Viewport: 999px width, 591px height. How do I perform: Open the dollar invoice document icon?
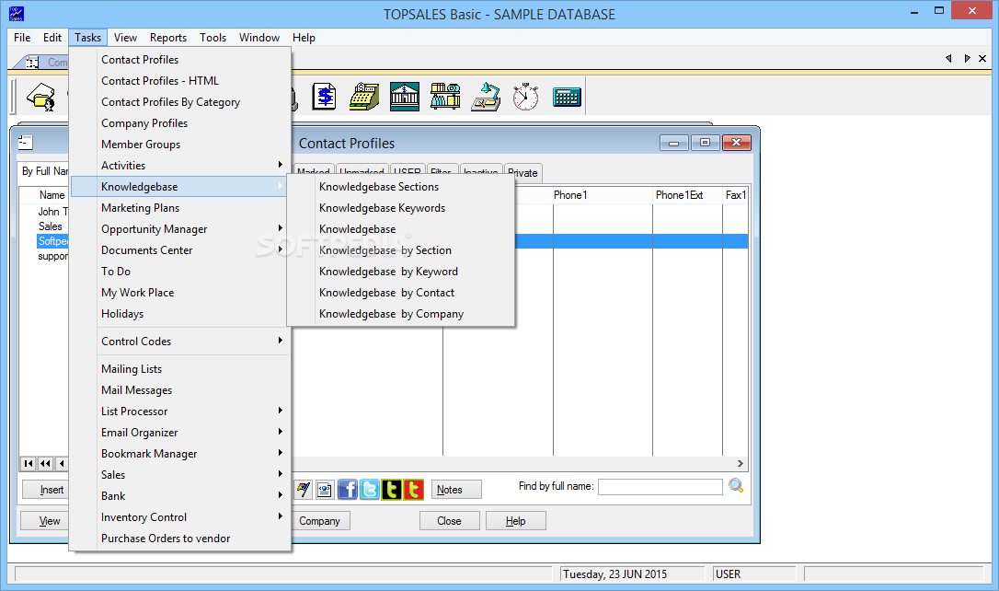click(x=325, y=97)
